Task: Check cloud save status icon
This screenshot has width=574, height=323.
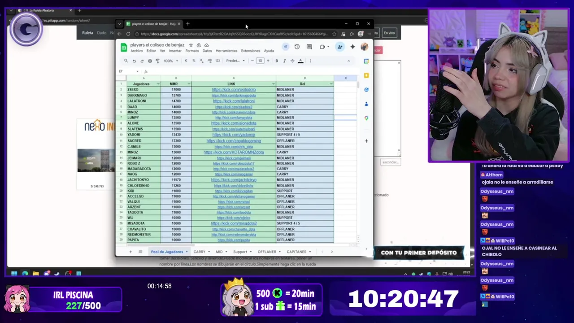Action: [x=206, y=45]
